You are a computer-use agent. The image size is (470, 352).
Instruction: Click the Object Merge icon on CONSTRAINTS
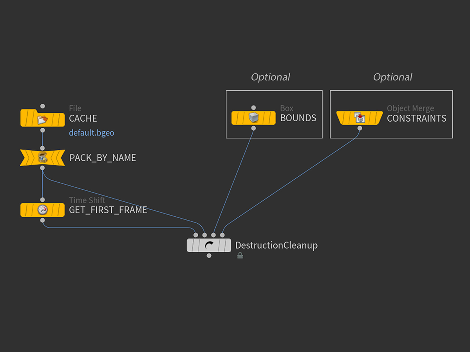[360, 118]
